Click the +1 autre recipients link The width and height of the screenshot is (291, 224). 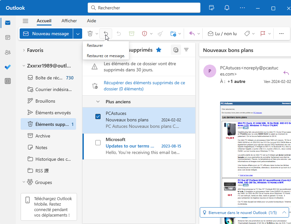236,81
